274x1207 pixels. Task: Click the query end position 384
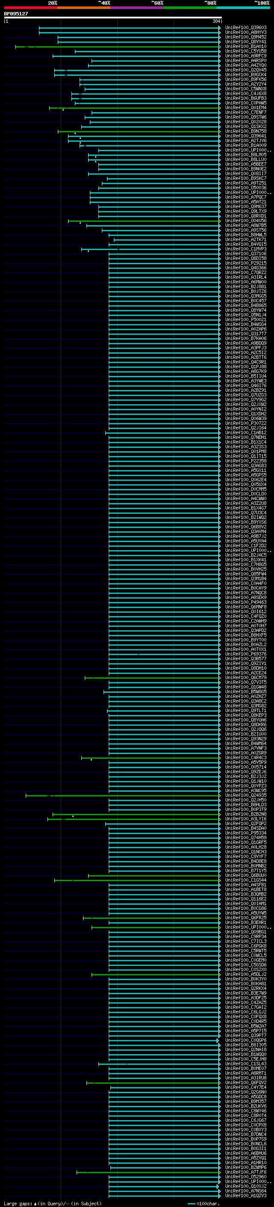click(216, 21)
